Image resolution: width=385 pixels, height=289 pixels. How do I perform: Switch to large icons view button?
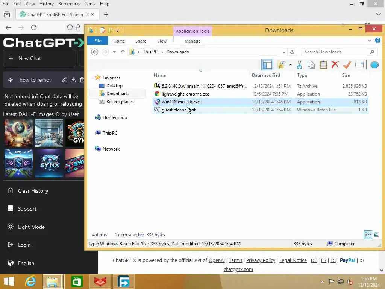pos(376,234)
